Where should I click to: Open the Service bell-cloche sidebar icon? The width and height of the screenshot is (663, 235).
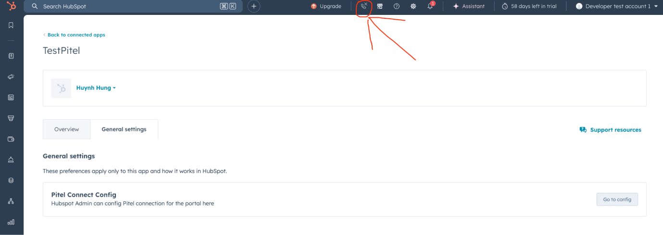(11, 160)
